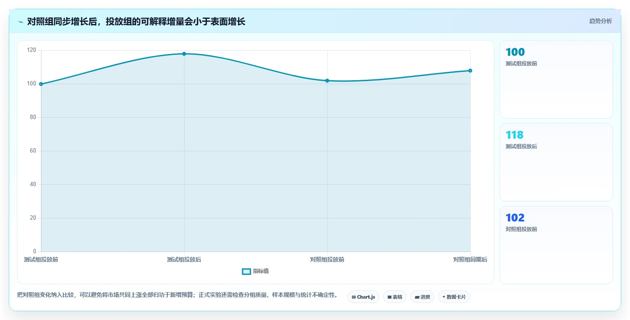Image resolution: width=630 pixels, height=320 pixels.
Task: Click the 对照组投放前 data point on the line
Action: pos(327,81)
